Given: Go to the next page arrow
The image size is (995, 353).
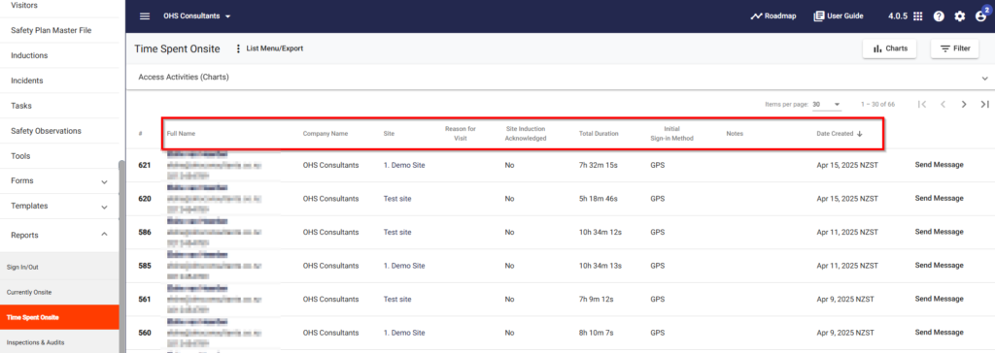Looking at the screenshot, I should 964,104.
